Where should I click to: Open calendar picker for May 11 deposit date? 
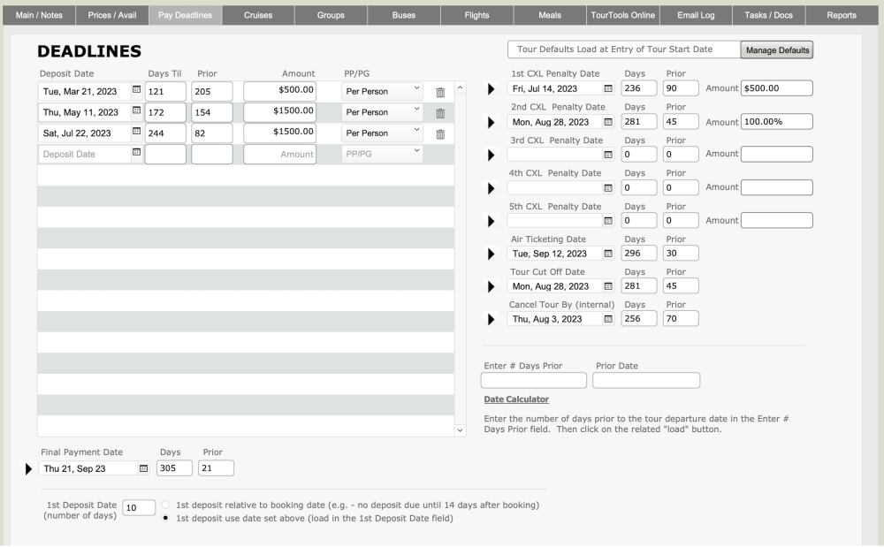136,110
